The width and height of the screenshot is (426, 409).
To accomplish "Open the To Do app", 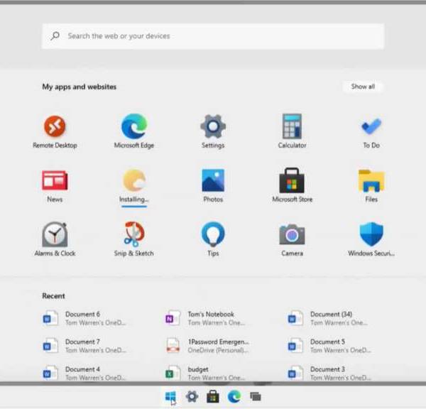I will click(x=371, y=128).
